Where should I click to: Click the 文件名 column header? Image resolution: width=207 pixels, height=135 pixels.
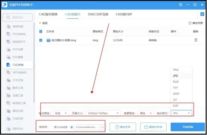point(50,31)
